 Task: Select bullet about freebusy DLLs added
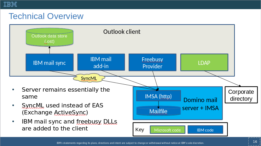pyautogui.click(x=69, y=125)
